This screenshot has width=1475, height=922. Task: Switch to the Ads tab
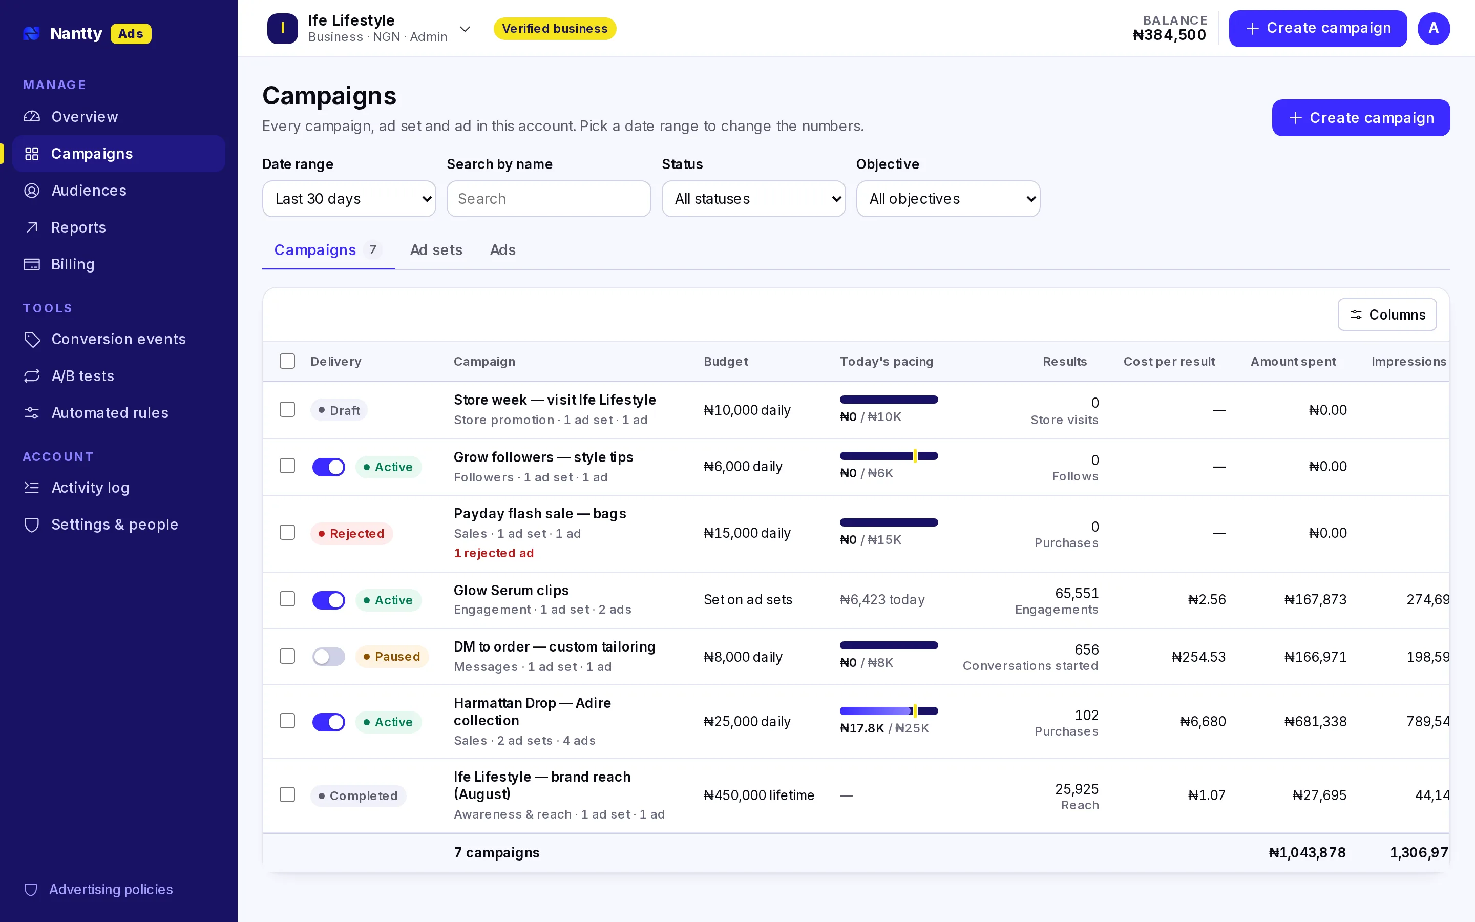click(502, 250)
